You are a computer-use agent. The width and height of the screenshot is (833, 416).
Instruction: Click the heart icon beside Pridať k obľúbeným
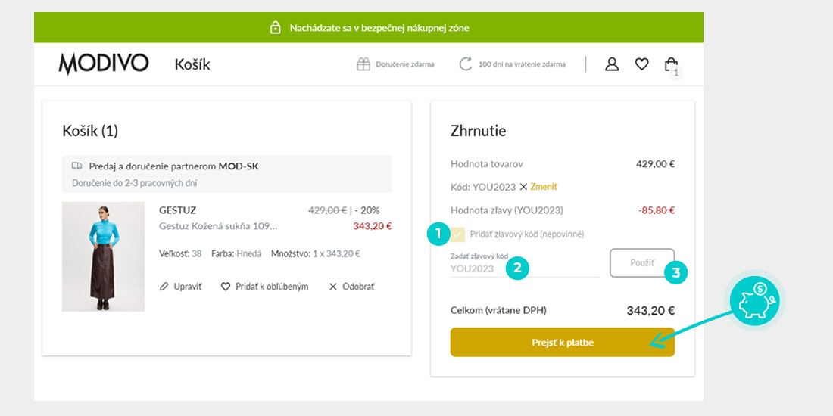coord(225,287)
